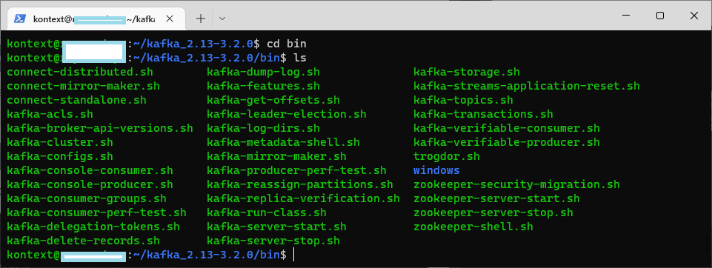This screenshot has width=712, height=268.
Task: Minimize the terminal window
Action: (627, 16)
